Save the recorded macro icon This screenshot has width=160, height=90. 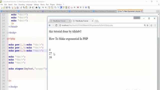89,7
